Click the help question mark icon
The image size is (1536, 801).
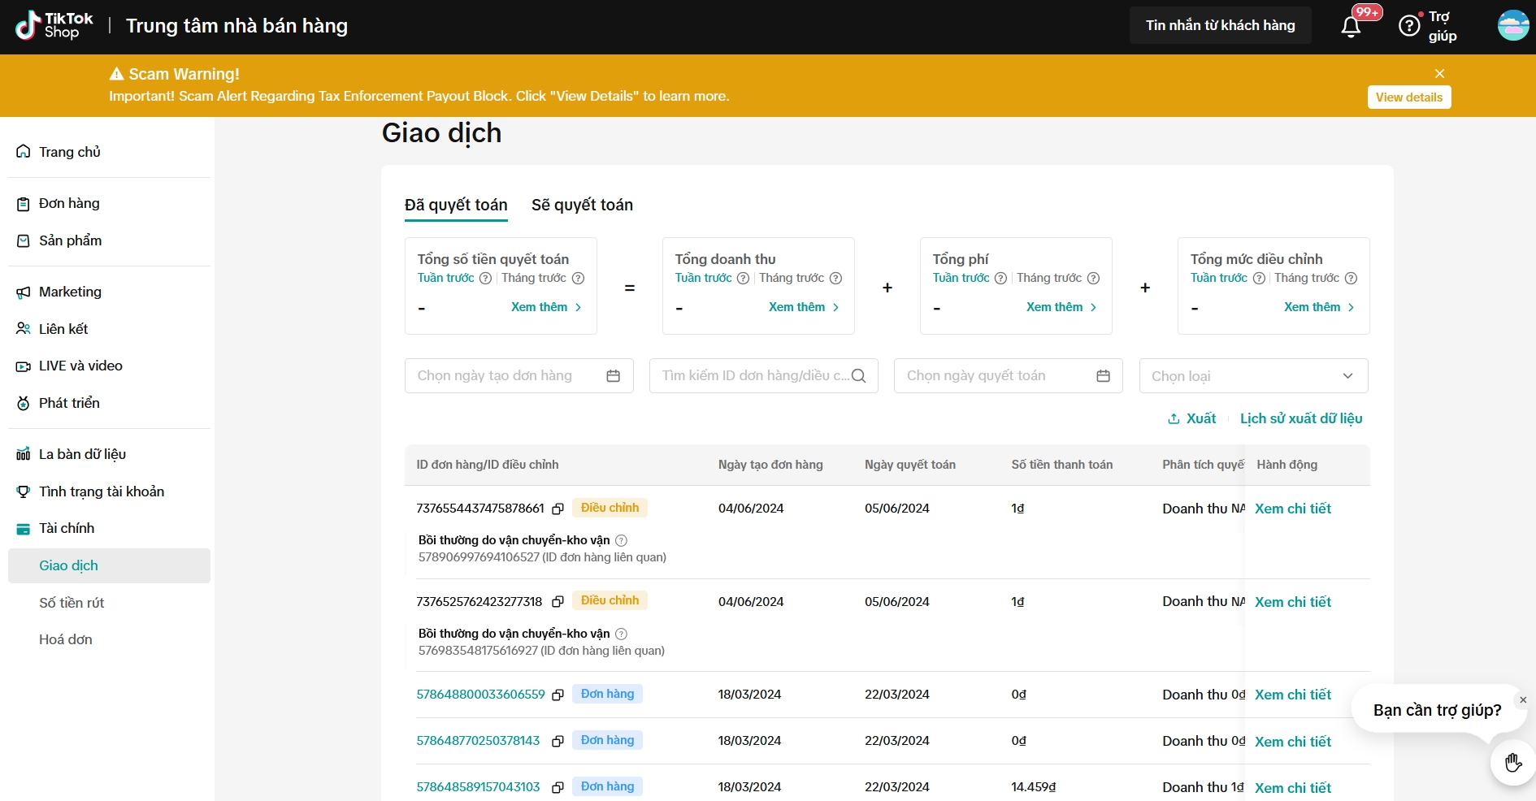point(1408,26)
